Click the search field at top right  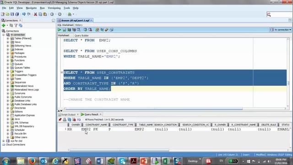pyautogui.click(x=279, y=14)
